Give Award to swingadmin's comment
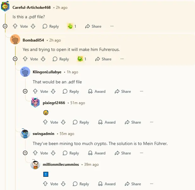The image size is (195, 190). click(97, 153)
